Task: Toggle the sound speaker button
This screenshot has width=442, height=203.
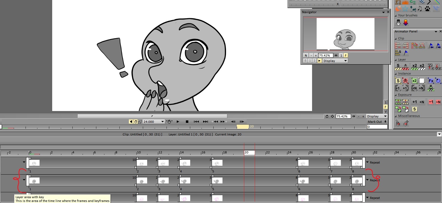Action: (x=131, y=121)
